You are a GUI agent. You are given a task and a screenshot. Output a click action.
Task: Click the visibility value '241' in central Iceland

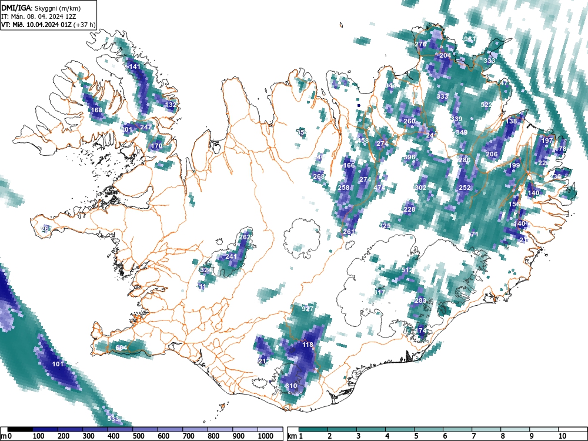(x=231, y=256)
